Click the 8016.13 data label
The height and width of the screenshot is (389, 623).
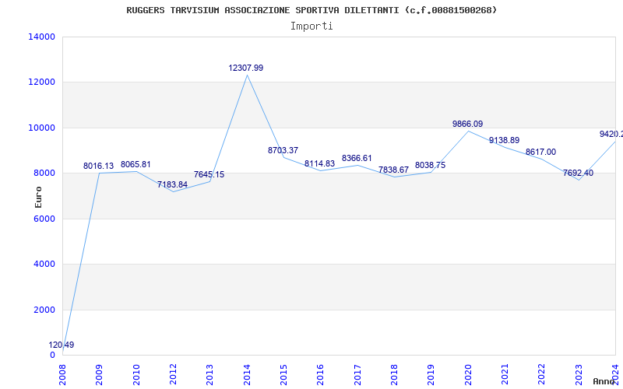coord(99,166)
